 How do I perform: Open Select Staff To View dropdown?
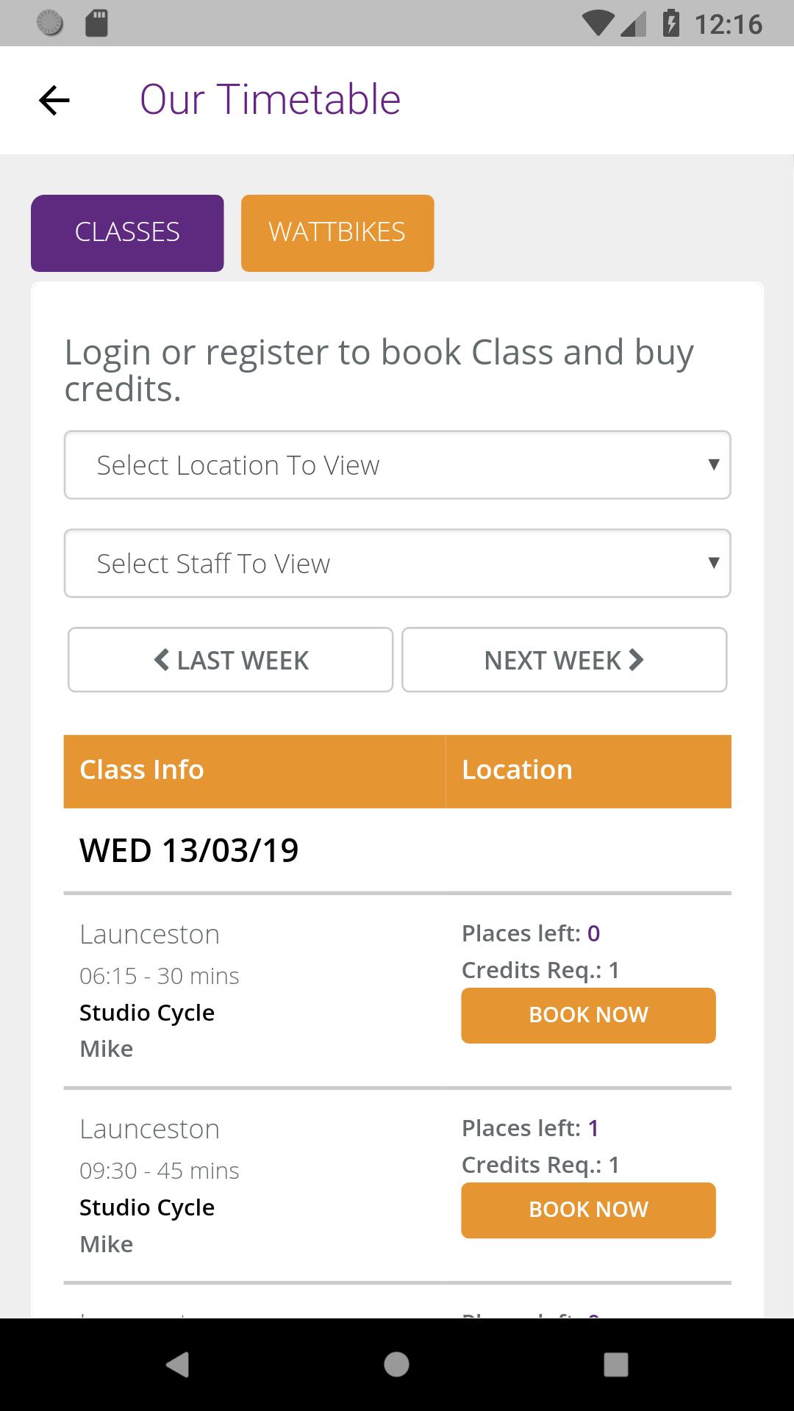397,563
